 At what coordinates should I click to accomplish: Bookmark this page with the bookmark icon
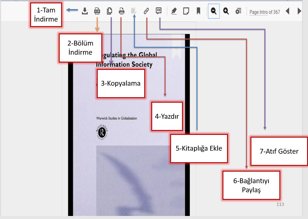point(198,11)
